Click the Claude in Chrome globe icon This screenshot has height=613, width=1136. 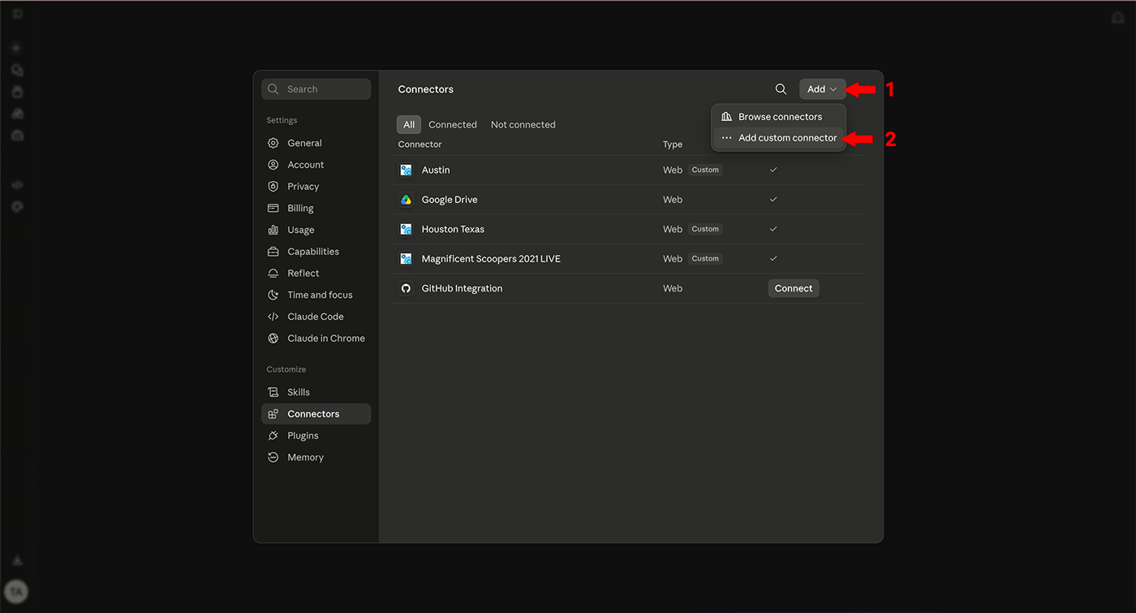click(273, 339)
